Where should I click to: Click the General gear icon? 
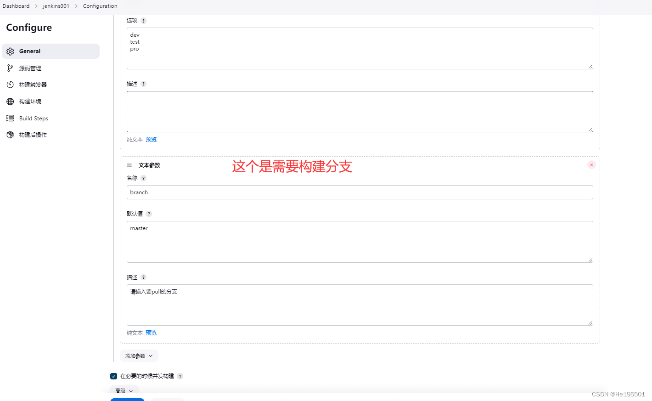click(x=10, y=51)
